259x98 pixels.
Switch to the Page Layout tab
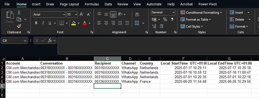click(69, 4)
